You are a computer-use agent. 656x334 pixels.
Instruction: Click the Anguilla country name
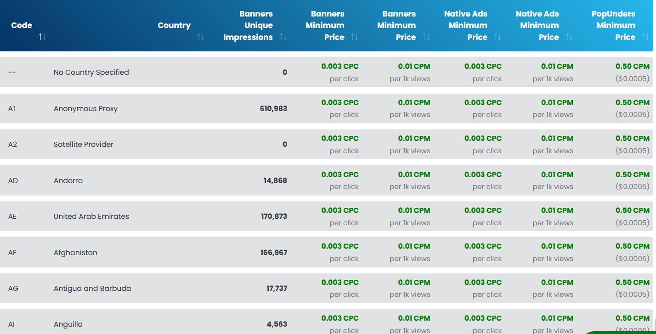pyautogui.click(x=68, y=324)
